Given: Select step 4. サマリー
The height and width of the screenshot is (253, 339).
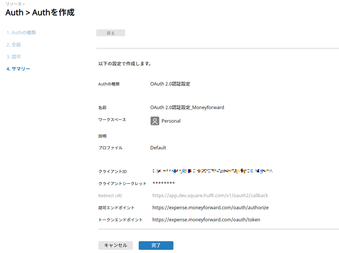Looking at the screenshot, I should click(18, 69).
